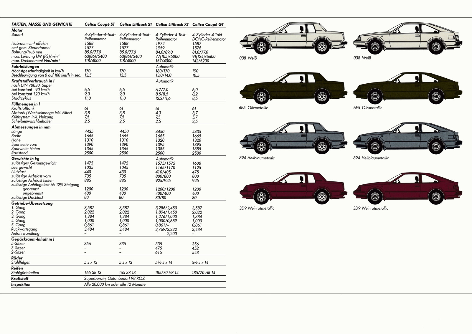472x334 pixels.
Task: Click 'Motoröl (Wechselmenge inkl. Filter)' label
Action: point(42,113)
